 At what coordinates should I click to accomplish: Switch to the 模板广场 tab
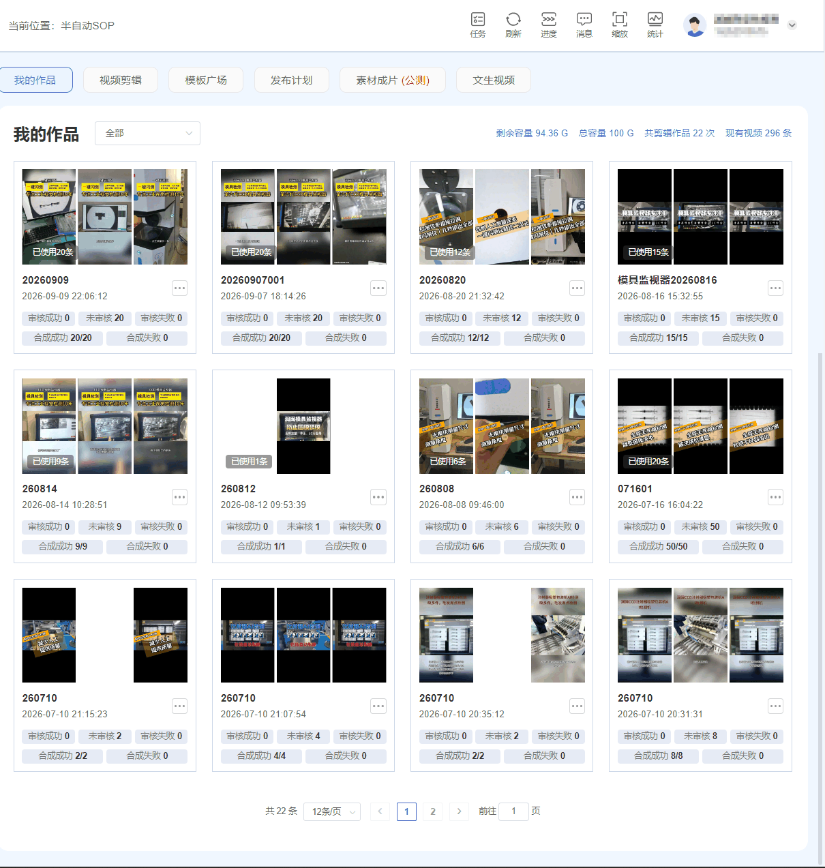206,80
